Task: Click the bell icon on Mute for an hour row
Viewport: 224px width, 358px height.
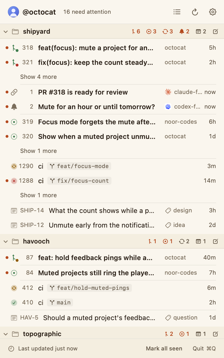Action: (14, 107)
